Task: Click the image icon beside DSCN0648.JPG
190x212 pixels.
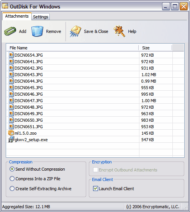Action: click(x=11, y=107)
